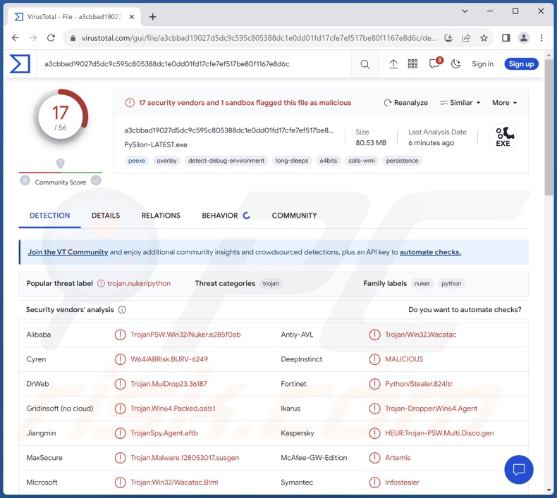Click Python/Stealer.824!tr Fortinet detection

[419, 384]
